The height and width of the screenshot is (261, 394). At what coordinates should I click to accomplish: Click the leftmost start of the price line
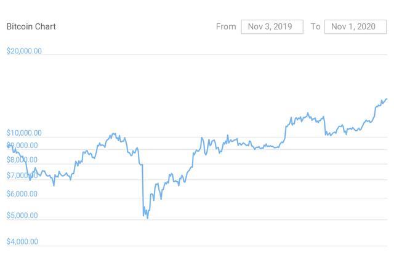pyautogui.click(x=8, y=145)
